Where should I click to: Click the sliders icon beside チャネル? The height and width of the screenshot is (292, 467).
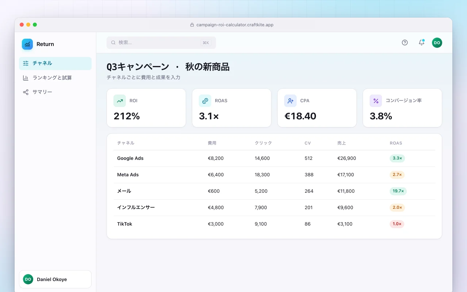[x=26, y=63]
